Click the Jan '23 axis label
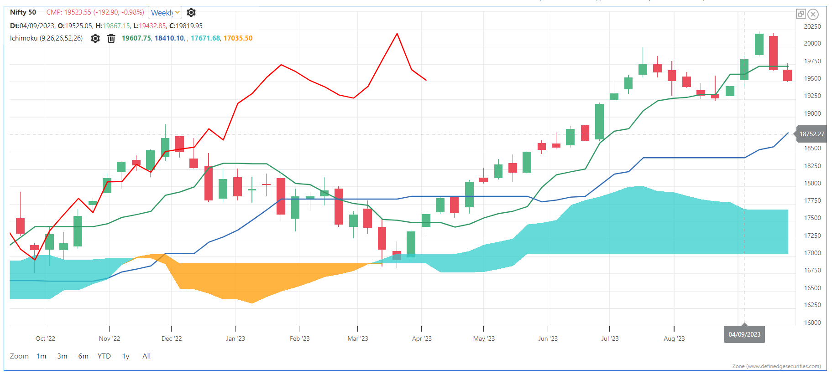The image size is (832, 374). 235,338
